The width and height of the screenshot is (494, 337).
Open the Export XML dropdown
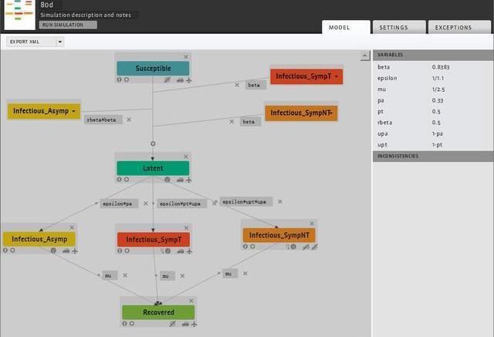coord(35,42)
